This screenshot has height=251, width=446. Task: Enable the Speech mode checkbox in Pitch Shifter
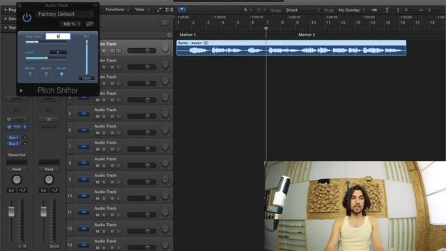pos(46,75)
